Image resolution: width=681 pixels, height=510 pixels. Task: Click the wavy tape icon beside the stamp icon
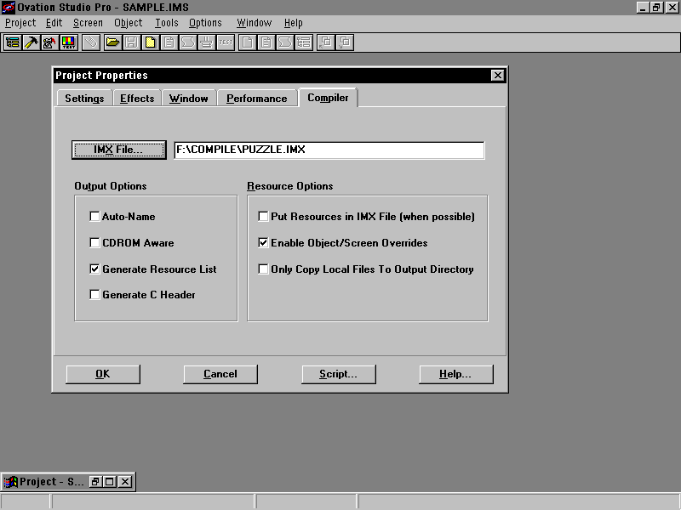(187, 42)
